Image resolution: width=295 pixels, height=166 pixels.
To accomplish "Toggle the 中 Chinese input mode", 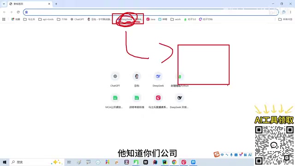I will pos(222,155).
